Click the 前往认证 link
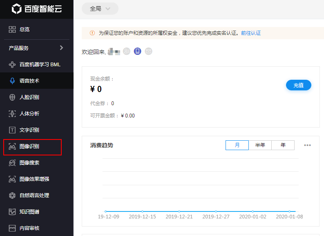324x236 pixels. click(x=251, y=33)
